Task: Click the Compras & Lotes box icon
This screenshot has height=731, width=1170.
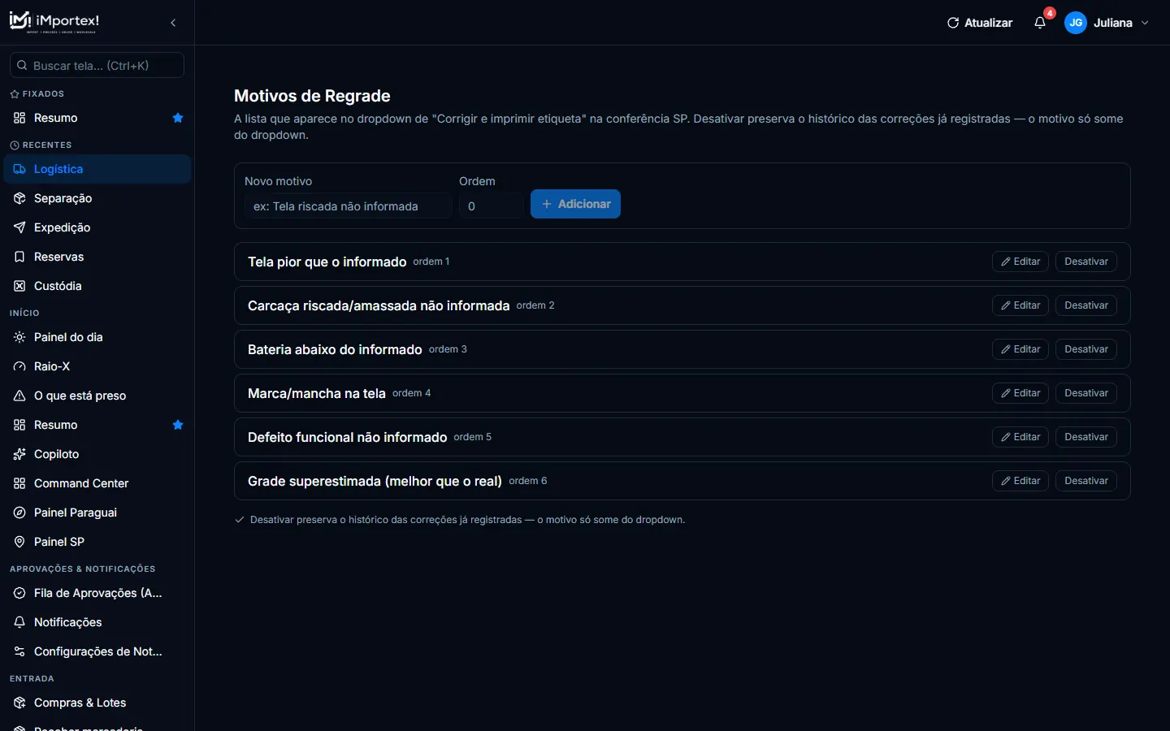Action: (x=19, y=703)
